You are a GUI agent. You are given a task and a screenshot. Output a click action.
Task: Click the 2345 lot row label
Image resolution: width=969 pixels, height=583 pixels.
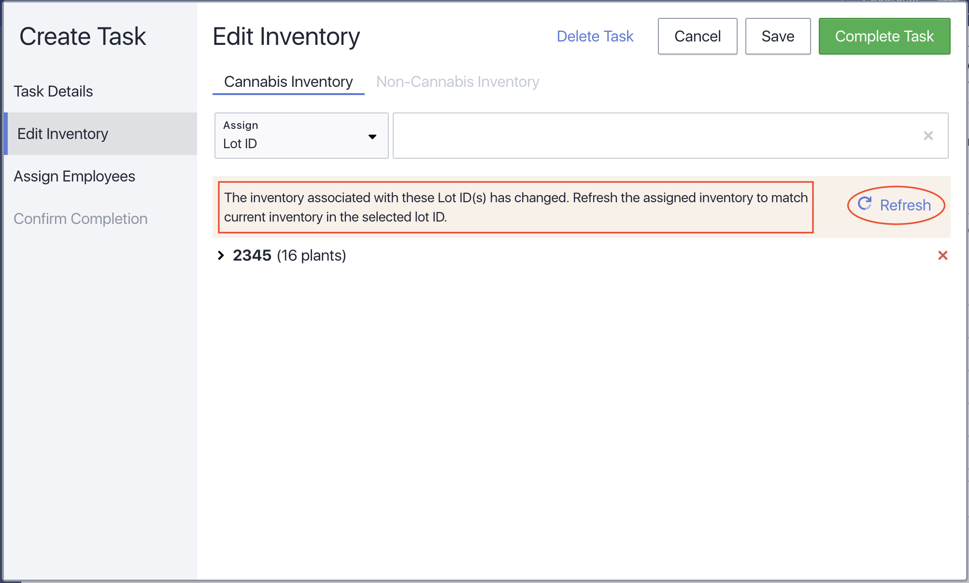pos(252,255)
